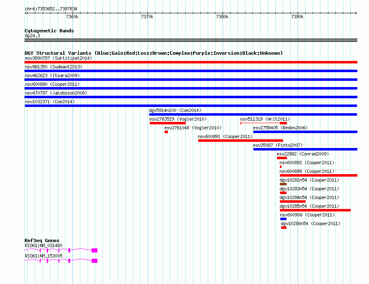Click the 6p24.3 cytogenetic band bar

(191, 40)
